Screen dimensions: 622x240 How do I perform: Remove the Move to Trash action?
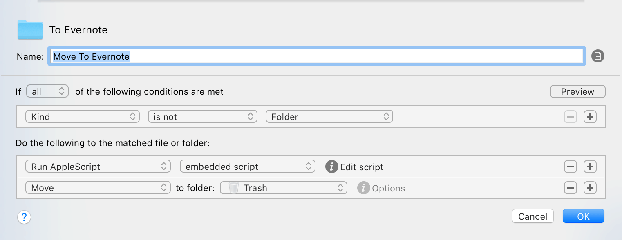tap(570, 188)
